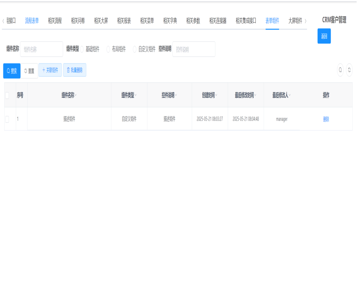Select the 基础组件 radio option
The height and width of the screenshot is (297, 357).
(82, 49)
